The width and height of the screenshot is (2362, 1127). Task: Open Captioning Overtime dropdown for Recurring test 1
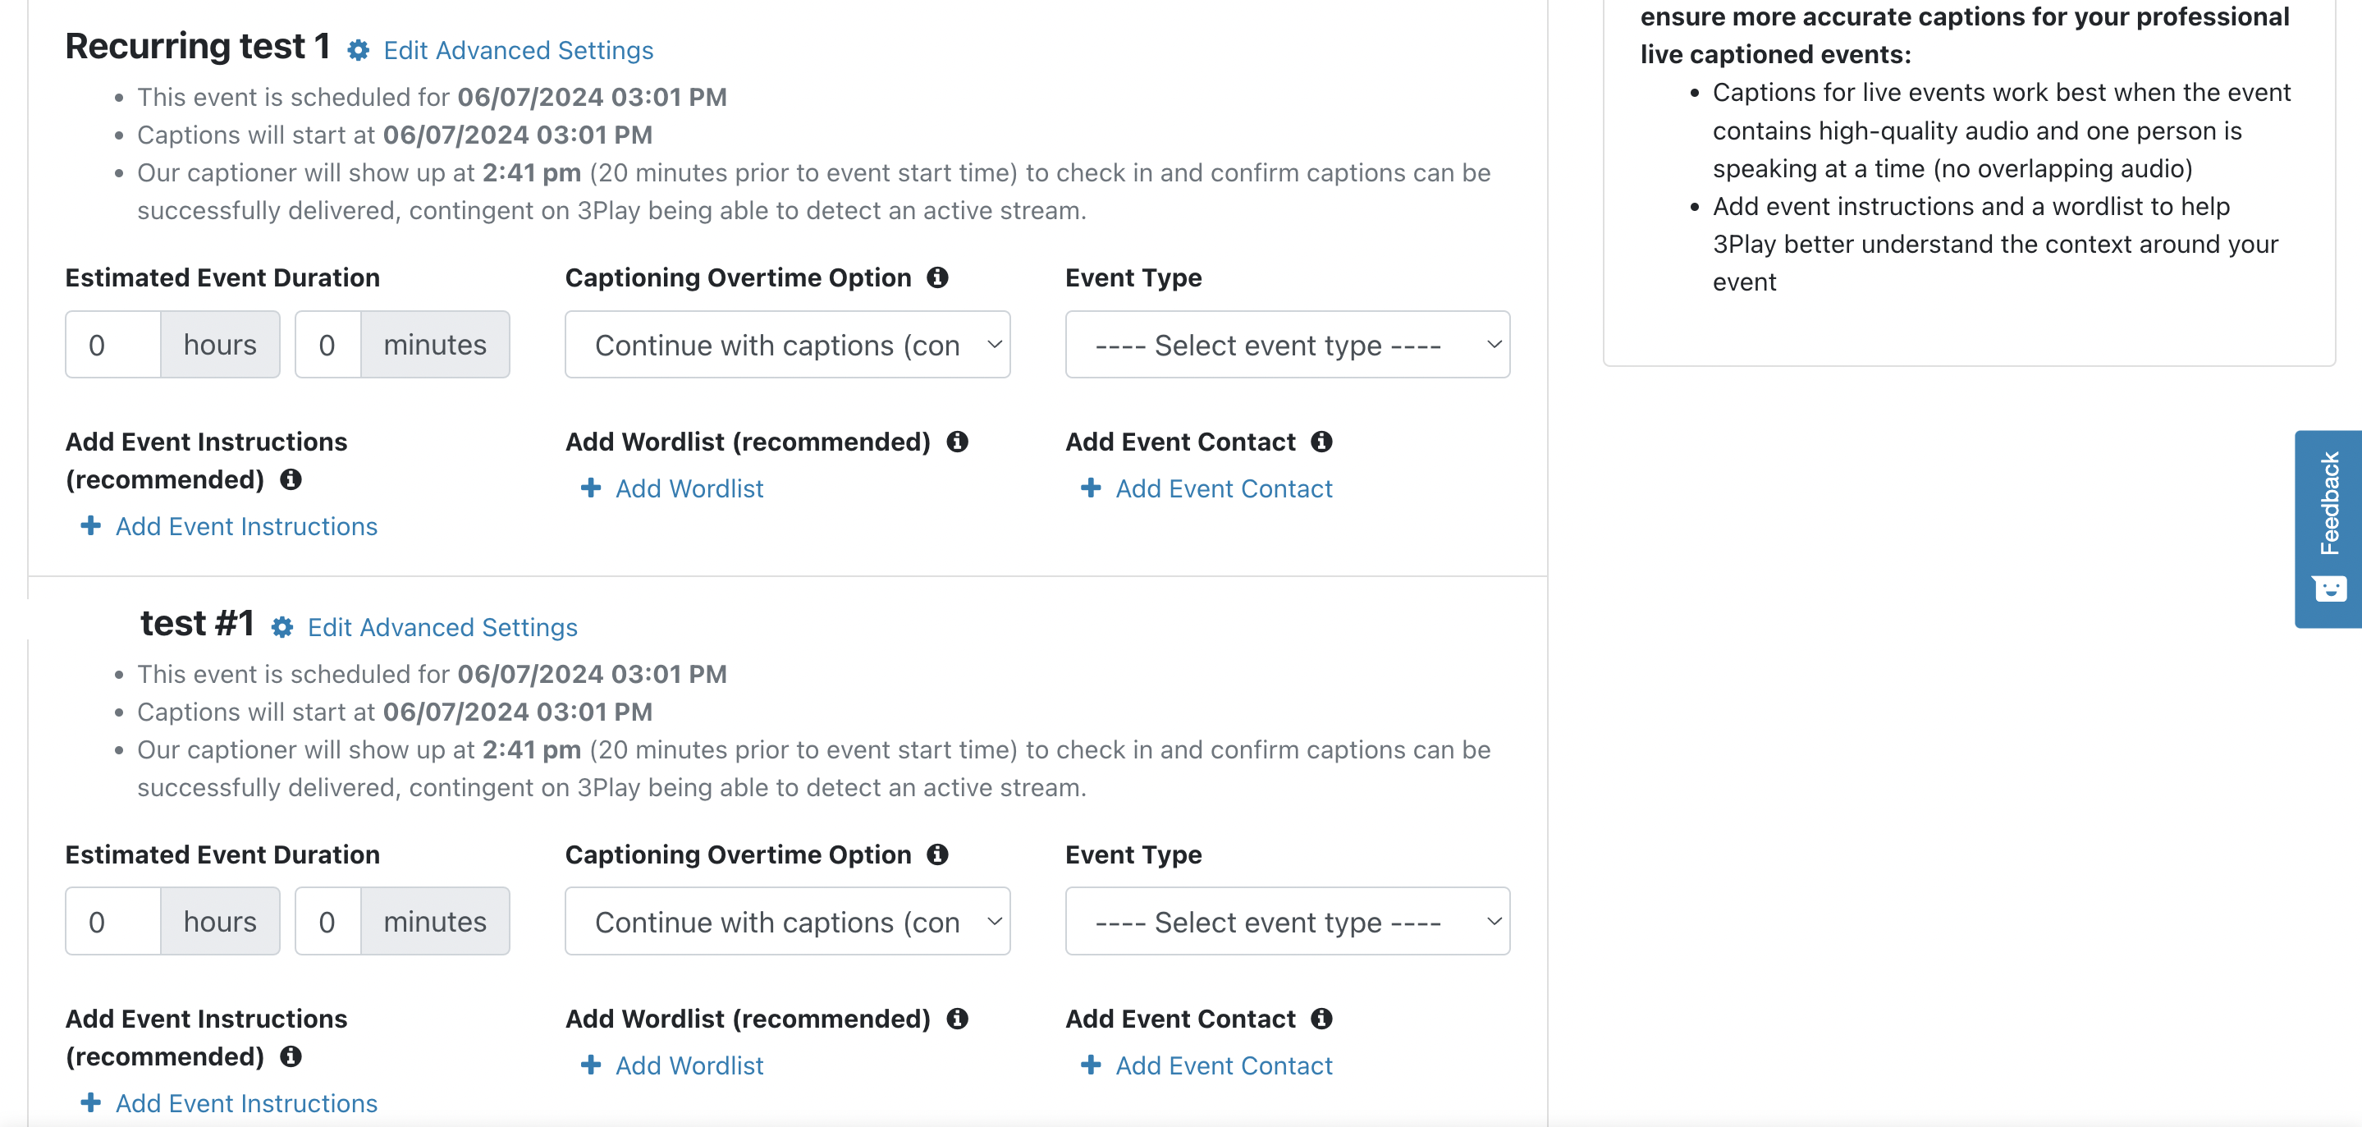[x=787, y=345]
